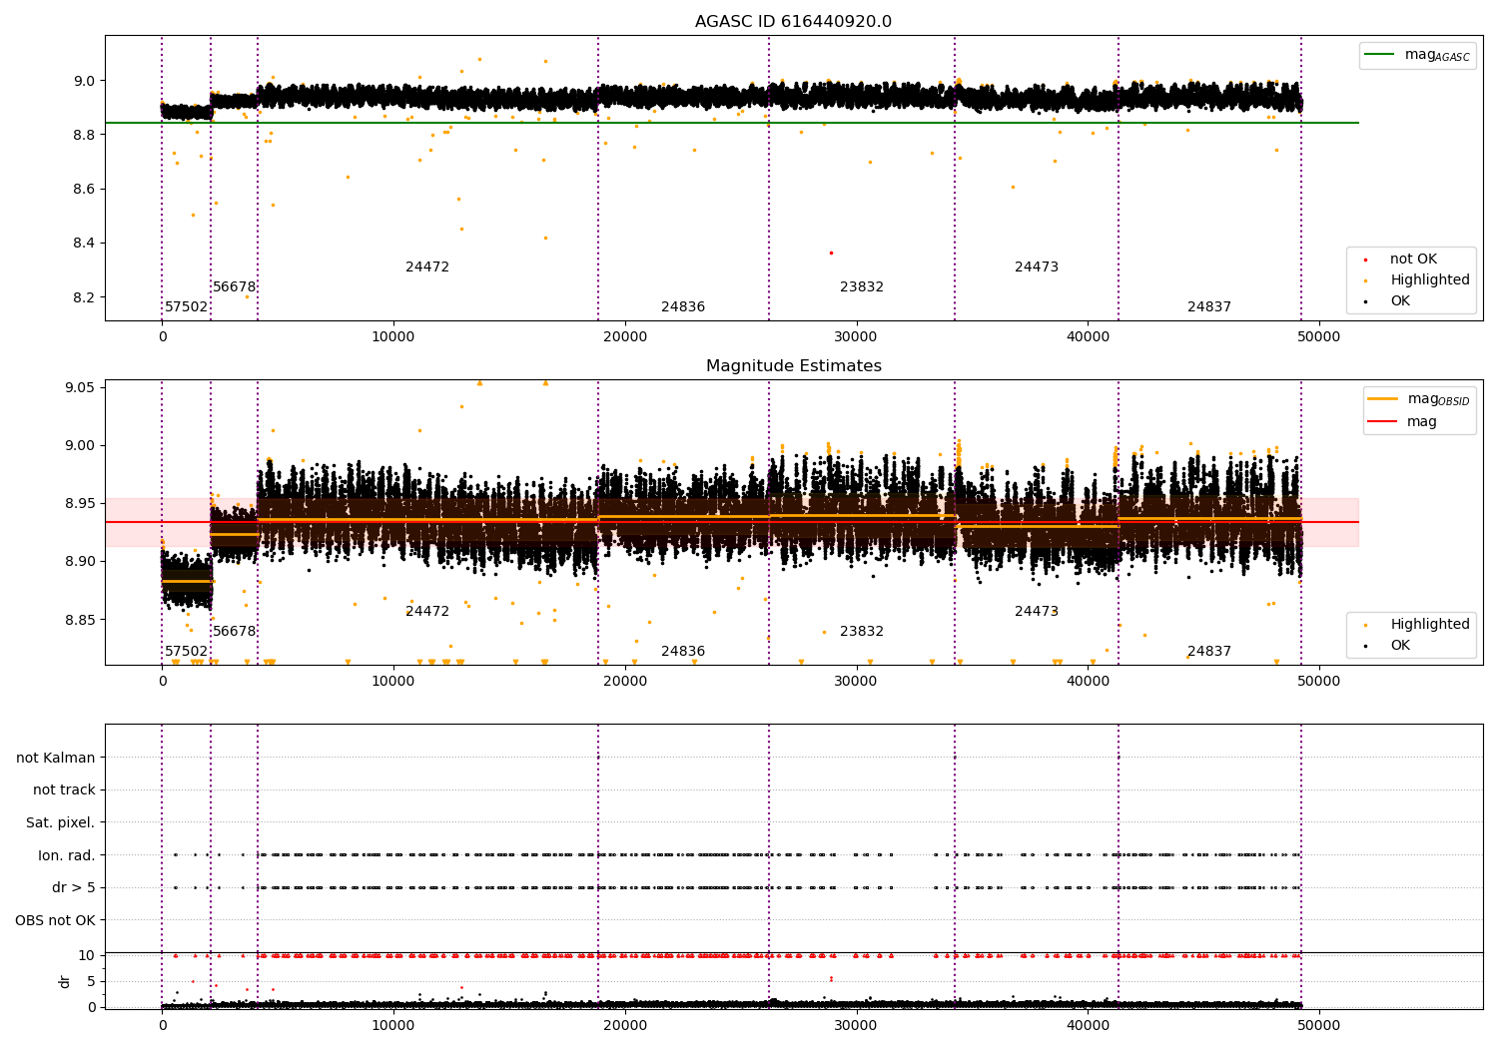
Task: Click y-axis tick label 10 on dr plot
Action: [87, 955]
